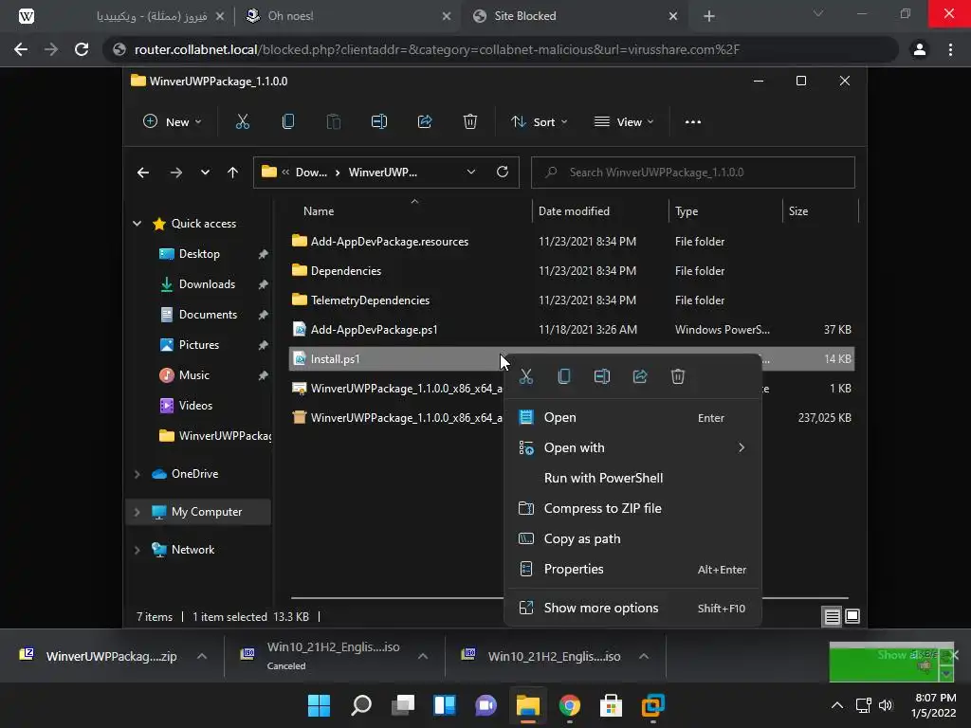971x728 pixels.
Task: Open the View dropdown
Action: 624,122
